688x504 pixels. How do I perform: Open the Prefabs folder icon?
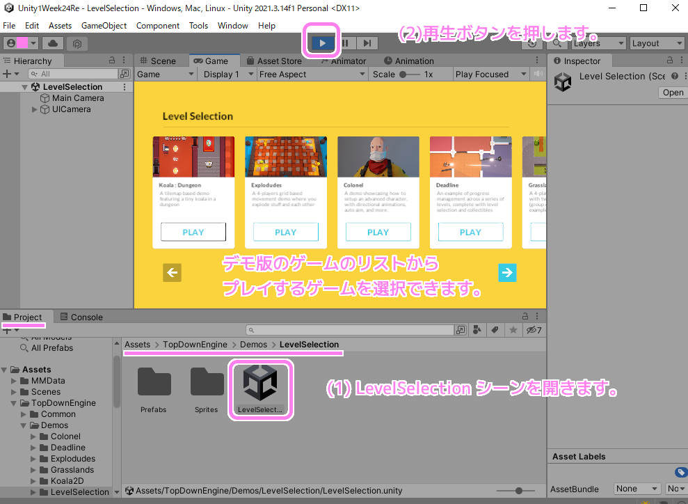click(x=154, y=382)
